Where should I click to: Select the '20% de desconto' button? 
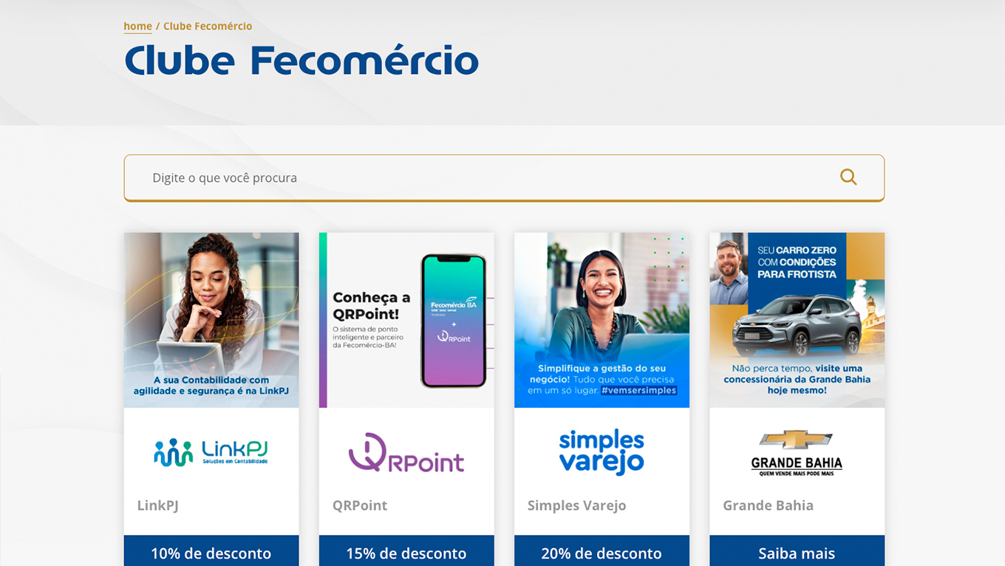coord(602,552)
